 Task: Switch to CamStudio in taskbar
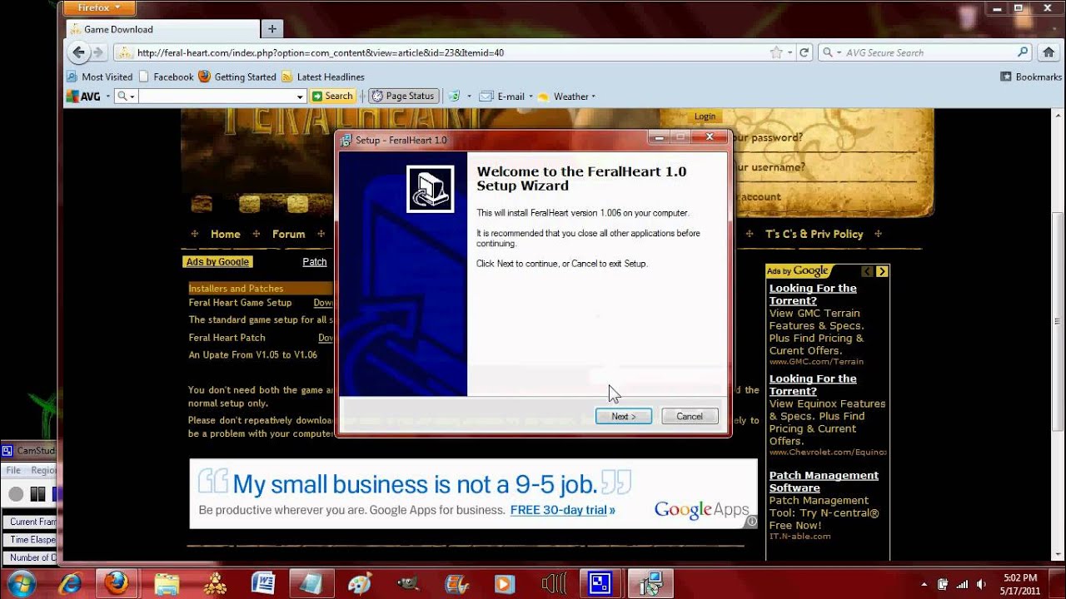pyautogui.click(x=600, y=583)
